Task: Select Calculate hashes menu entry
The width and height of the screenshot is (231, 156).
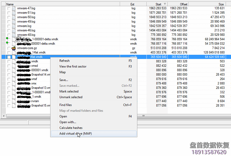Action: (x=94, y=128)
